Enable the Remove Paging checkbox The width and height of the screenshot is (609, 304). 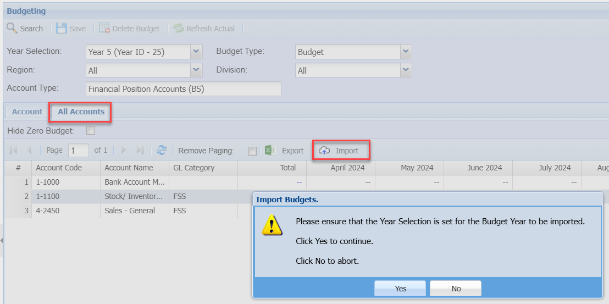[252, 151]
